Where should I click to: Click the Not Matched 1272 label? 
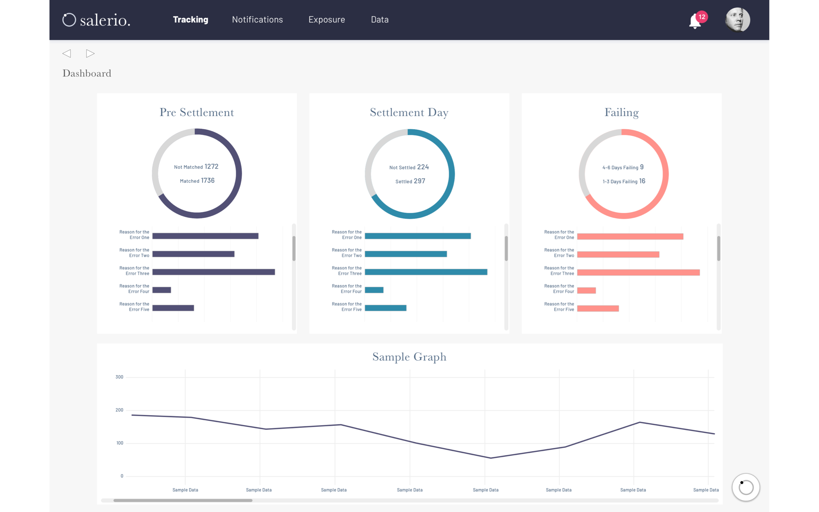(x=196, y=167)
